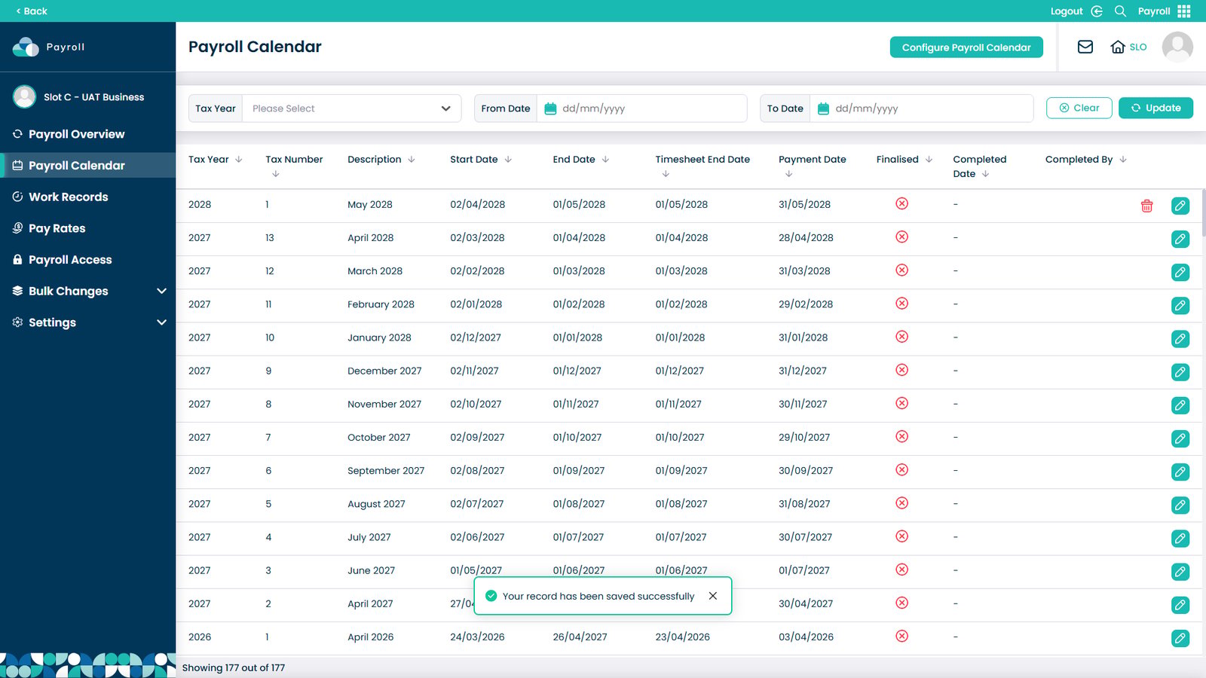The image size is (1206, 678).
Task: Open the search magnifier in top bar
Action: [x=1120, y=11]
